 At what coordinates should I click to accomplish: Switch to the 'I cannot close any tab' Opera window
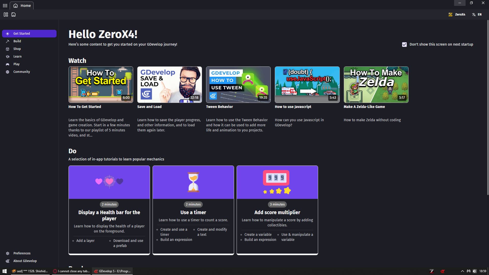click(71, 271)
